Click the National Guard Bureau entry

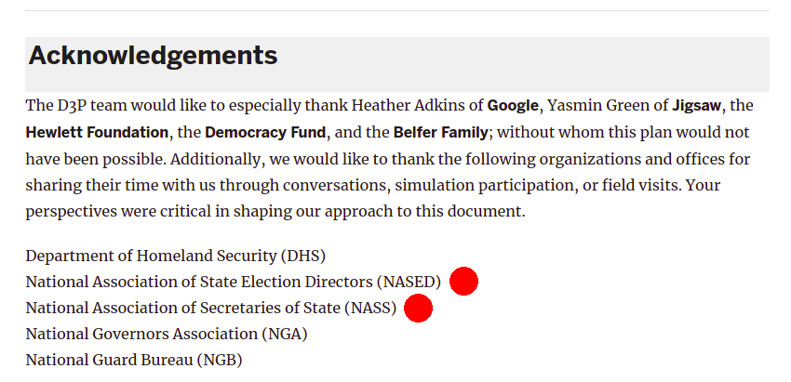pyautogui.click(x=134, y=361)
